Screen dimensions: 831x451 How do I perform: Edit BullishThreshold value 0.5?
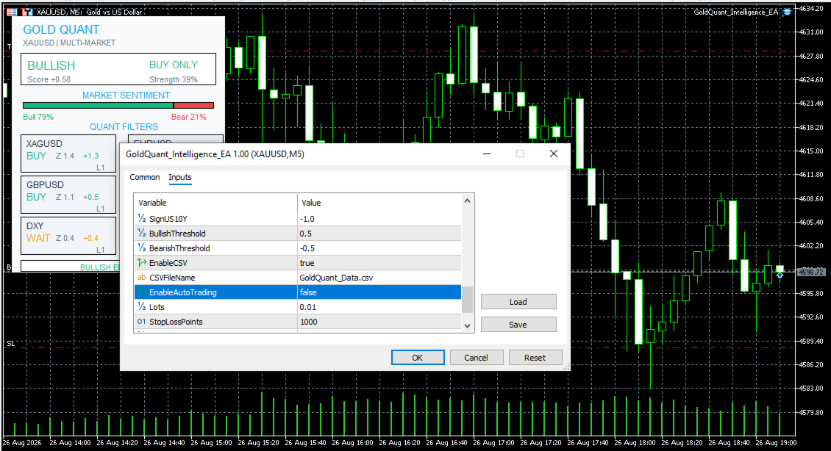[x=379, y=234]
